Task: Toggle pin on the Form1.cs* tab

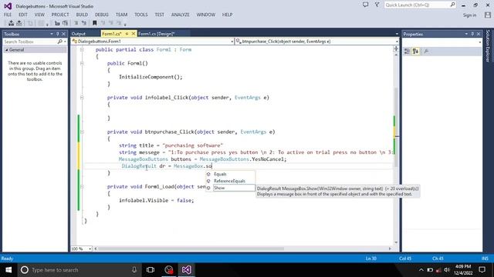Action: [x=127, y=34]
